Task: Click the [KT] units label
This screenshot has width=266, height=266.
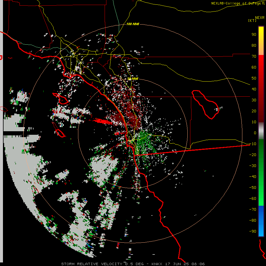Action: pyautogui.click(x=252, y=20)
